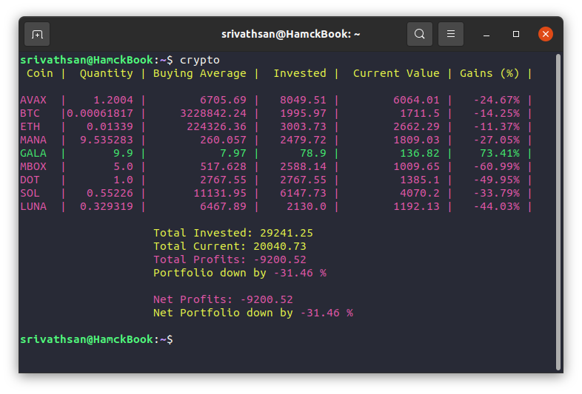The image size is (582, 394).
Task: Click MBOX gains -60.99%
Action: pyautogui.click(x=496, y=167)
